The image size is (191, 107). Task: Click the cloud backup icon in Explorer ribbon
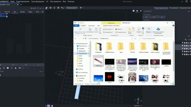(x=158, y=29)
